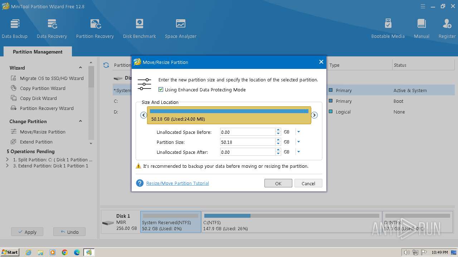Create Bootable Media from the toolbar
Image resolution: width=458 pixels, height=257 pixels.
(x=388, y=29)
